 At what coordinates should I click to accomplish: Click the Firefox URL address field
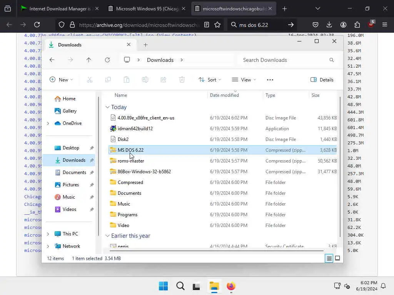pos(139,25)
